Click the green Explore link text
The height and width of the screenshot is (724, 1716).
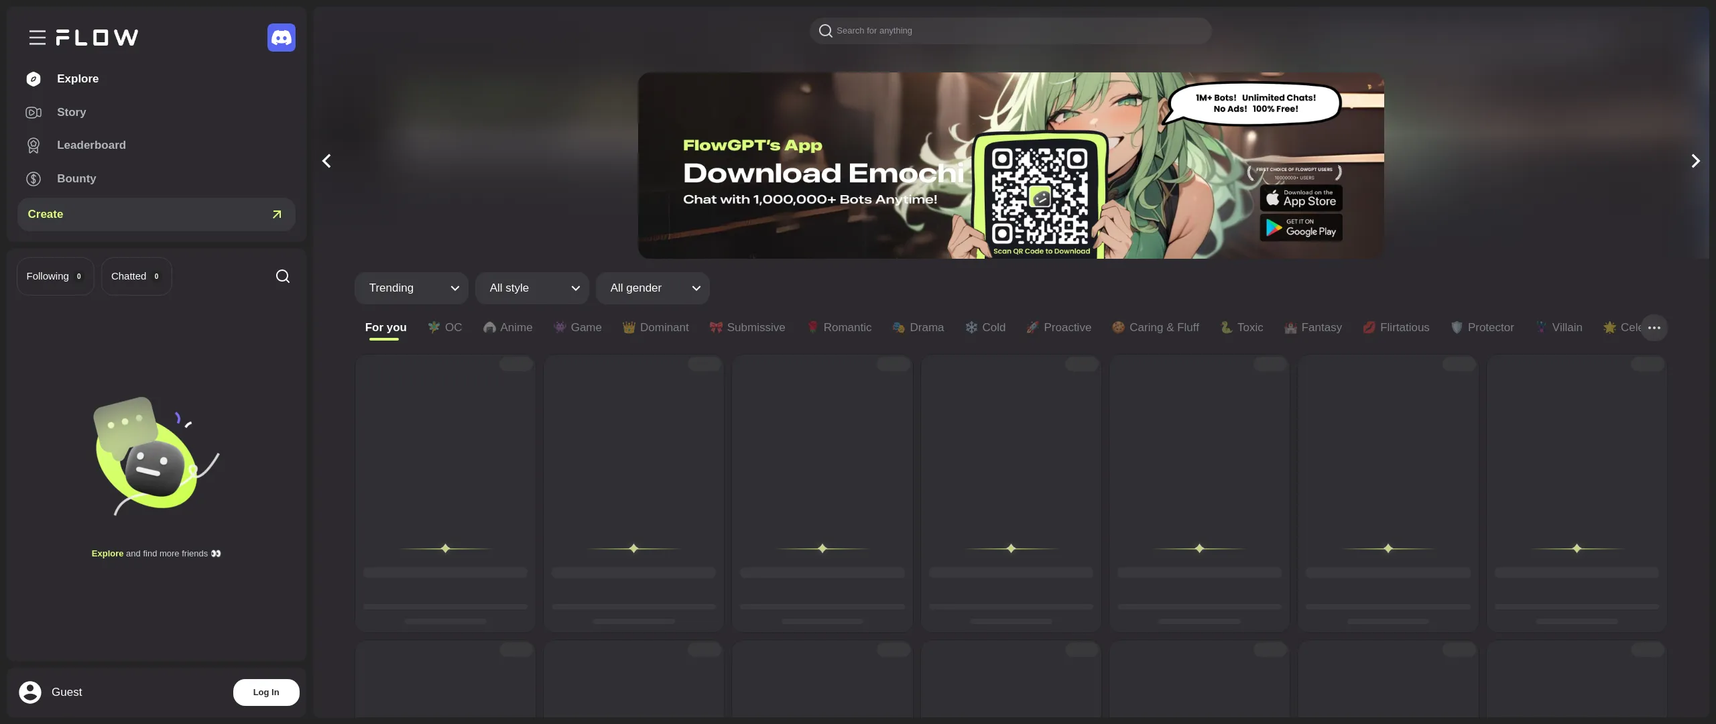pyautogui.click(x=107, y=554)
